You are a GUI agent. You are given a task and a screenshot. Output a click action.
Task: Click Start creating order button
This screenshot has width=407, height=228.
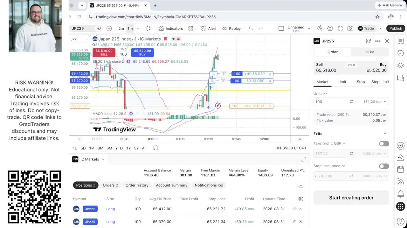351,198
